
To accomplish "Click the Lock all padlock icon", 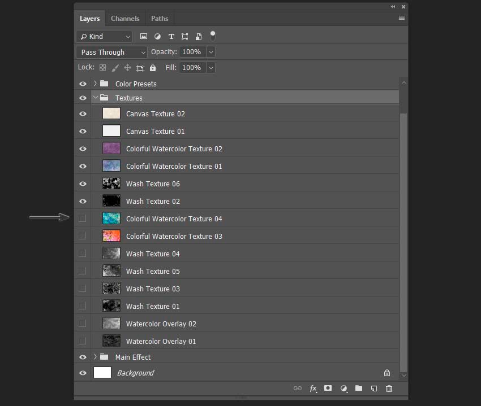I will (153, 68).
